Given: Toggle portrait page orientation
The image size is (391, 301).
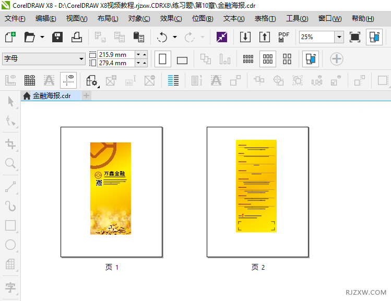Looking at the screenshot, I should [162, 59].
